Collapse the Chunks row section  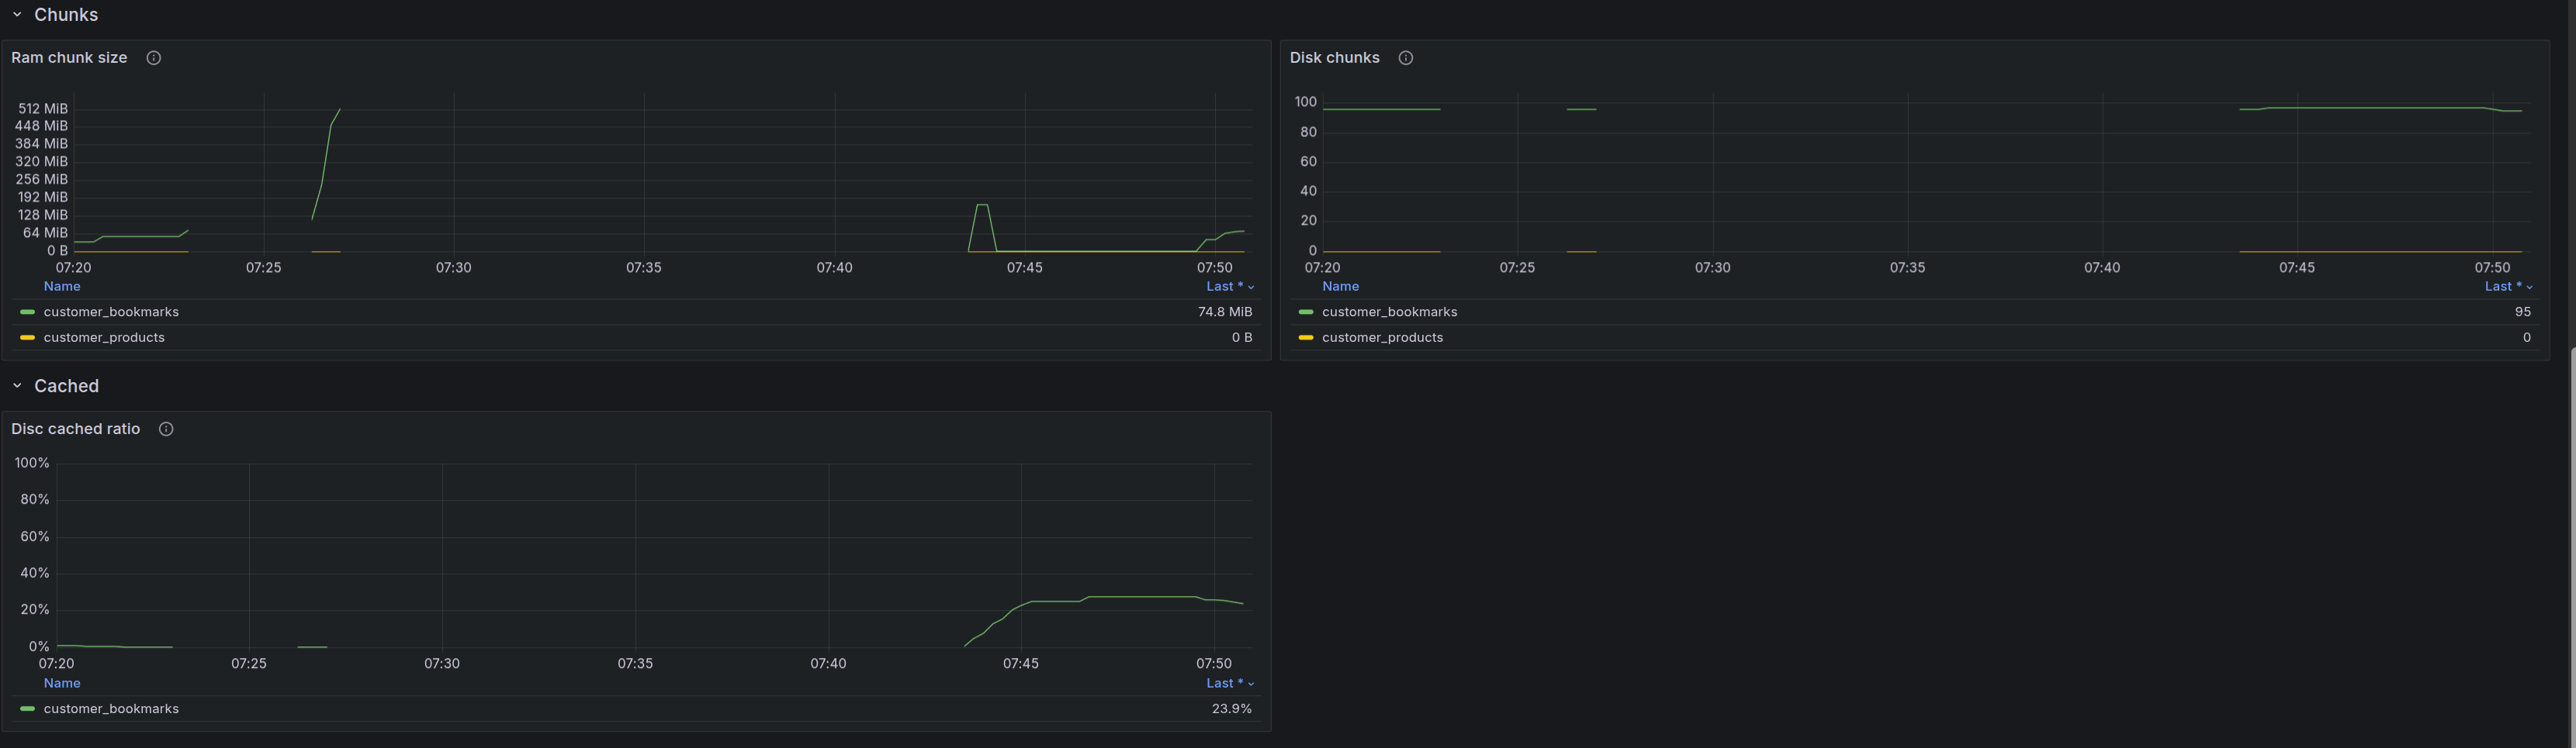17,15
